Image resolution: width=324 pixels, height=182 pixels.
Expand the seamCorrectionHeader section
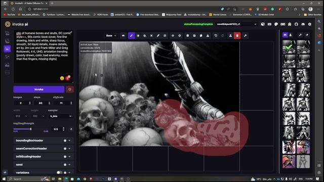44,149
